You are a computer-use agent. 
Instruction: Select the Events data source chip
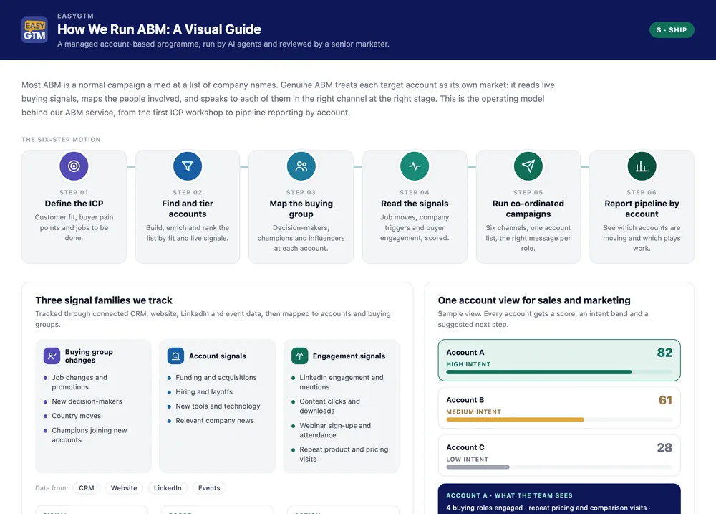point(209,488)
